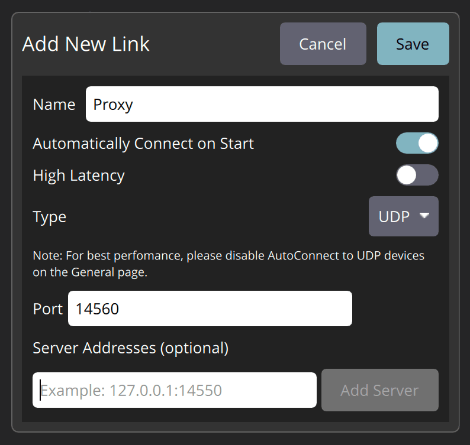Click into the Port field
The height and width of the screenshot is (445, 470).
coord(210,308)
